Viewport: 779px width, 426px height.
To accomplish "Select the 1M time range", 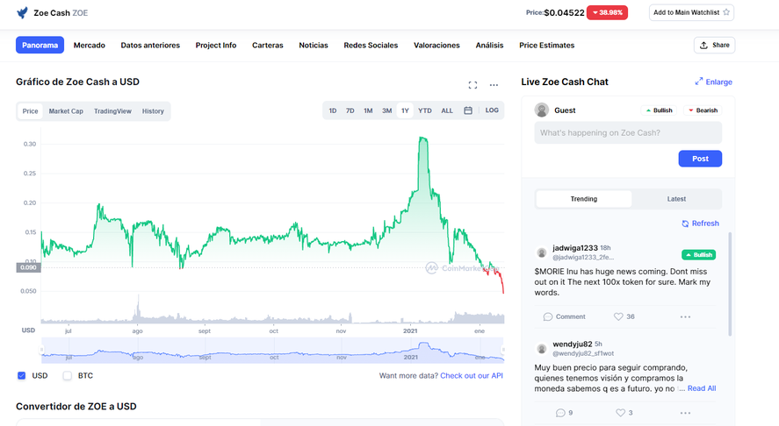I will [368, 110].
